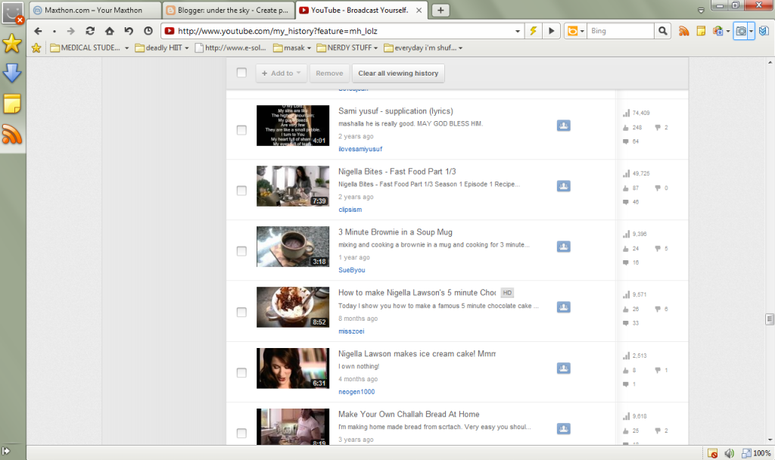Click upload icon for Nigella Bites video

pos(563,186)
